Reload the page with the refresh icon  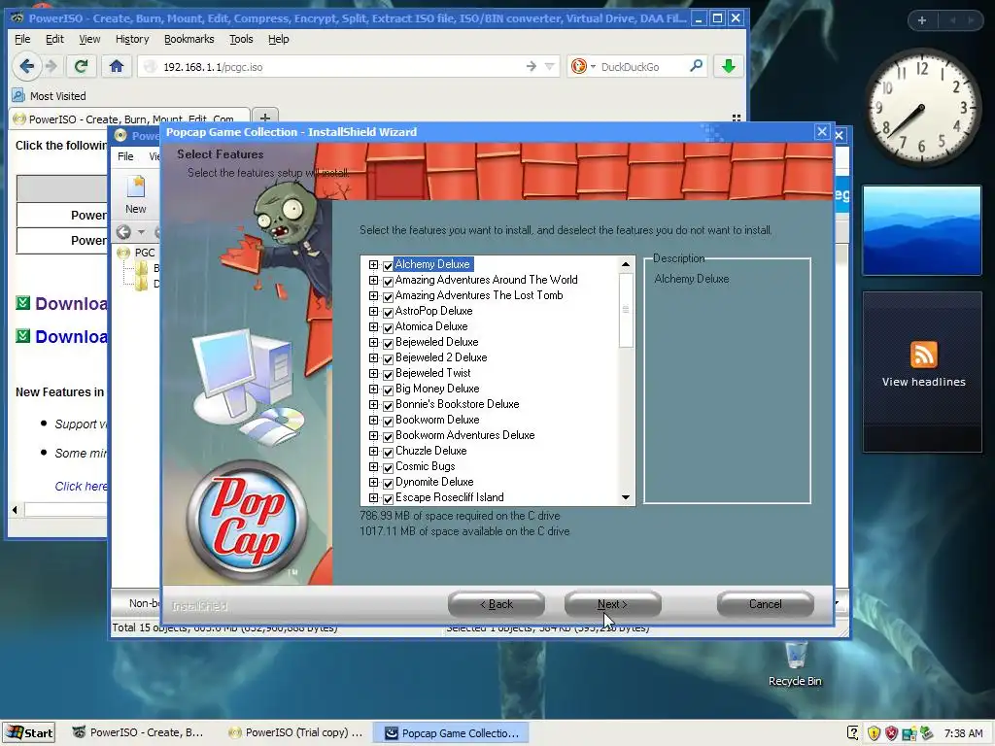coord(81,66)
